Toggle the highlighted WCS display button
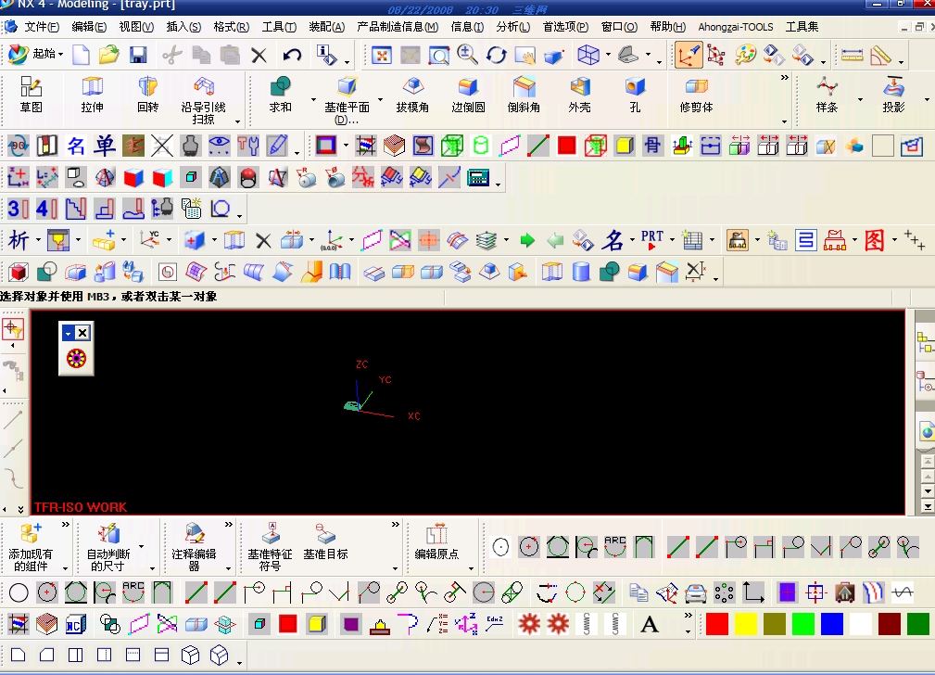 pos(688,56)
